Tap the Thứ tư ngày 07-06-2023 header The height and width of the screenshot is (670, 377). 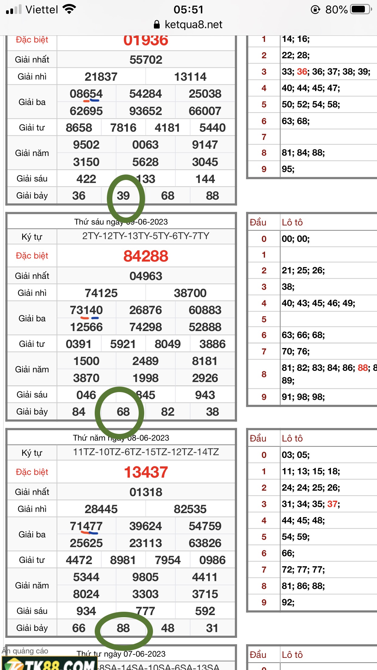coord(121,654)
